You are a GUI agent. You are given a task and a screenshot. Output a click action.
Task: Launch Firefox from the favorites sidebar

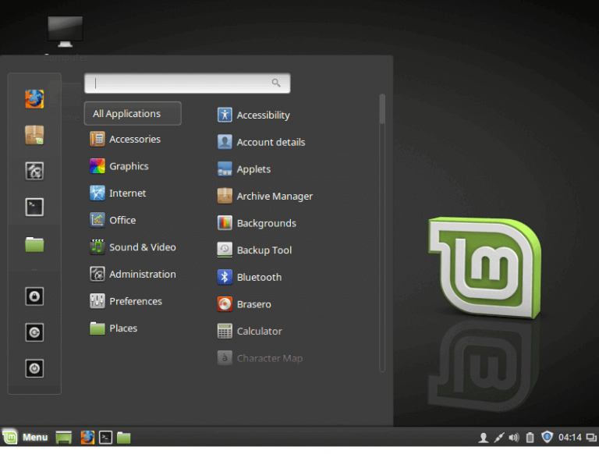34,99
